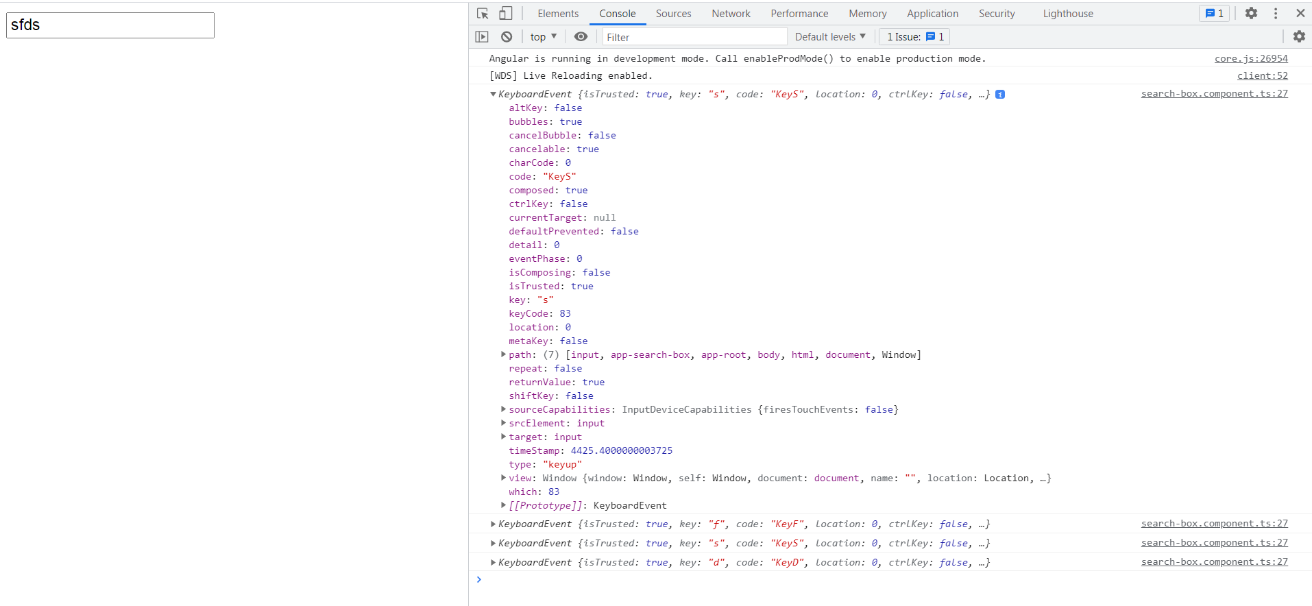Screen dimensions: 1312x606
Task: Open the Default levels dropdown
Action: click(830, 37)
